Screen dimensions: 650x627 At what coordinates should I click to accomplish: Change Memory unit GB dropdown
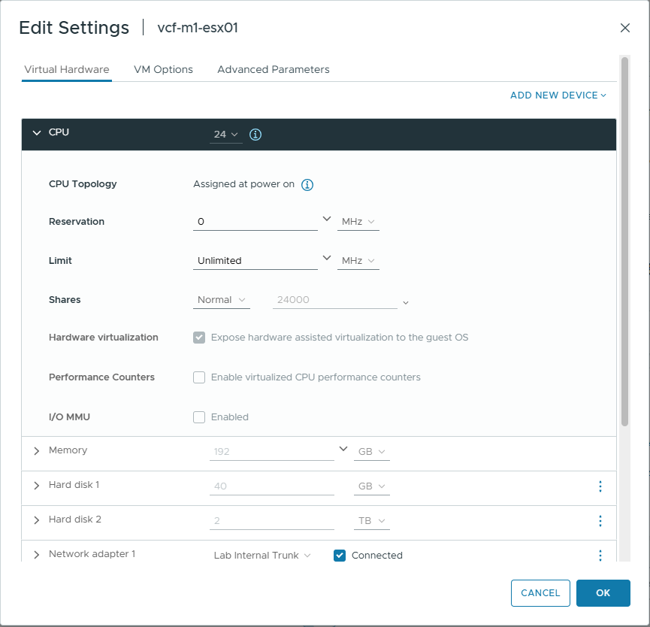371,452
